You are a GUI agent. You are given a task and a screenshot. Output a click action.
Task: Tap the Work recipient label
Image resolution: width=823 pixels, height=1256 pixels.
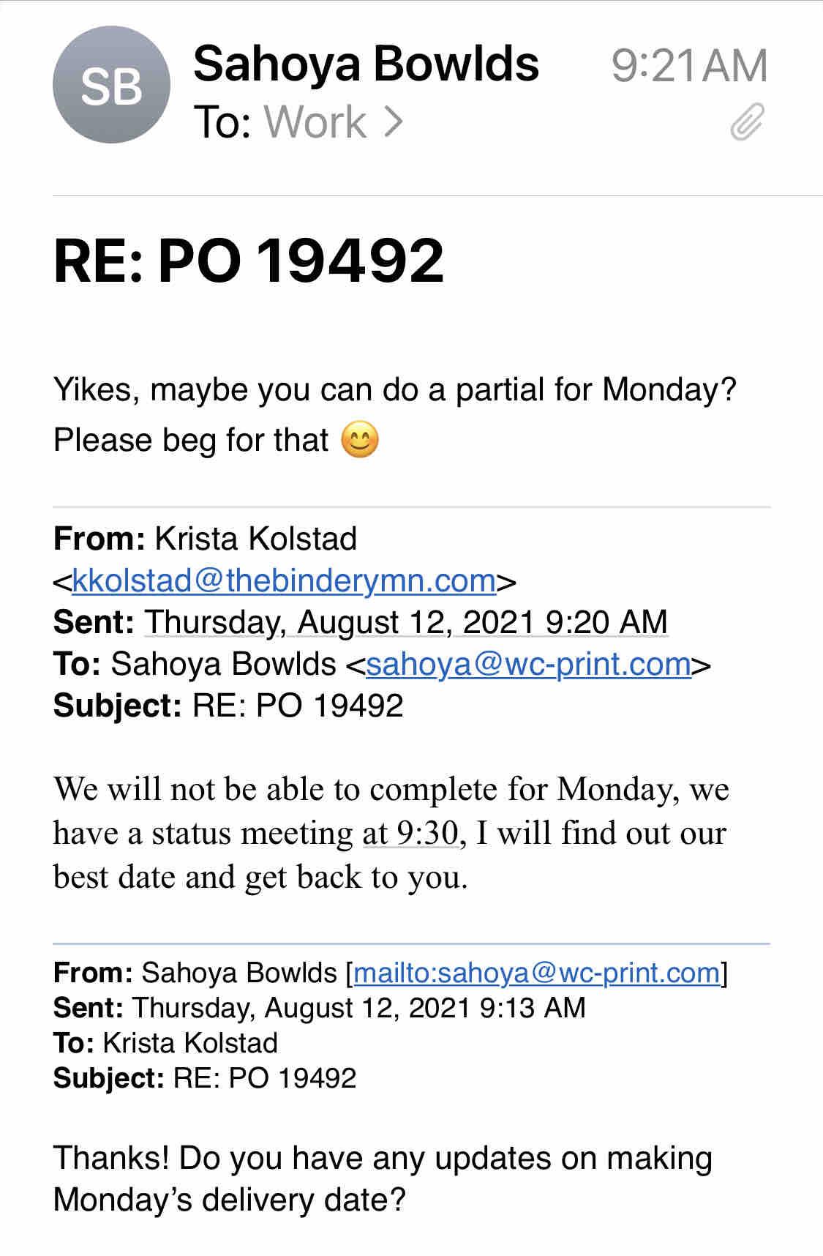click(x=315, y=122)
